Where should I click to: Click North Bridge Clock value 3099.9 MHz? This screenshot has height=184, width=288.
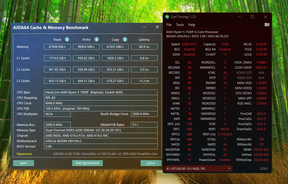point(144,114)
